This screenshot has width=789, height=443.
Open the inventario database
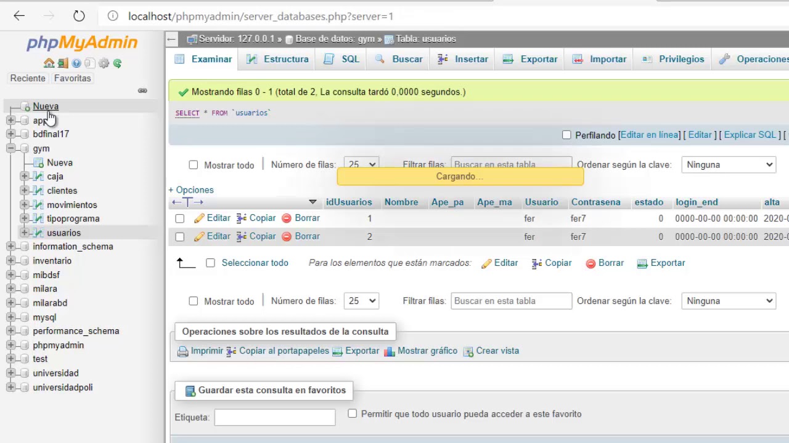[x=52, y=261]
